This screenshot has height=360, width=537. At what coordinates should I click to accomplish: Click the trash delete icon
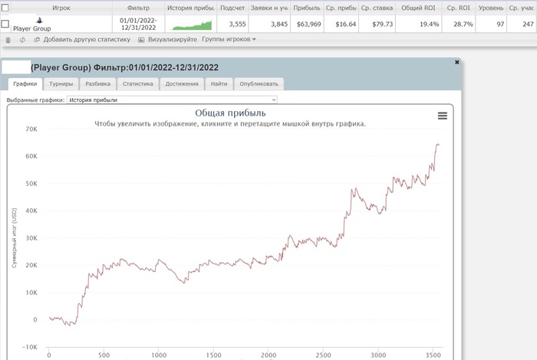(x=8, y=40)
